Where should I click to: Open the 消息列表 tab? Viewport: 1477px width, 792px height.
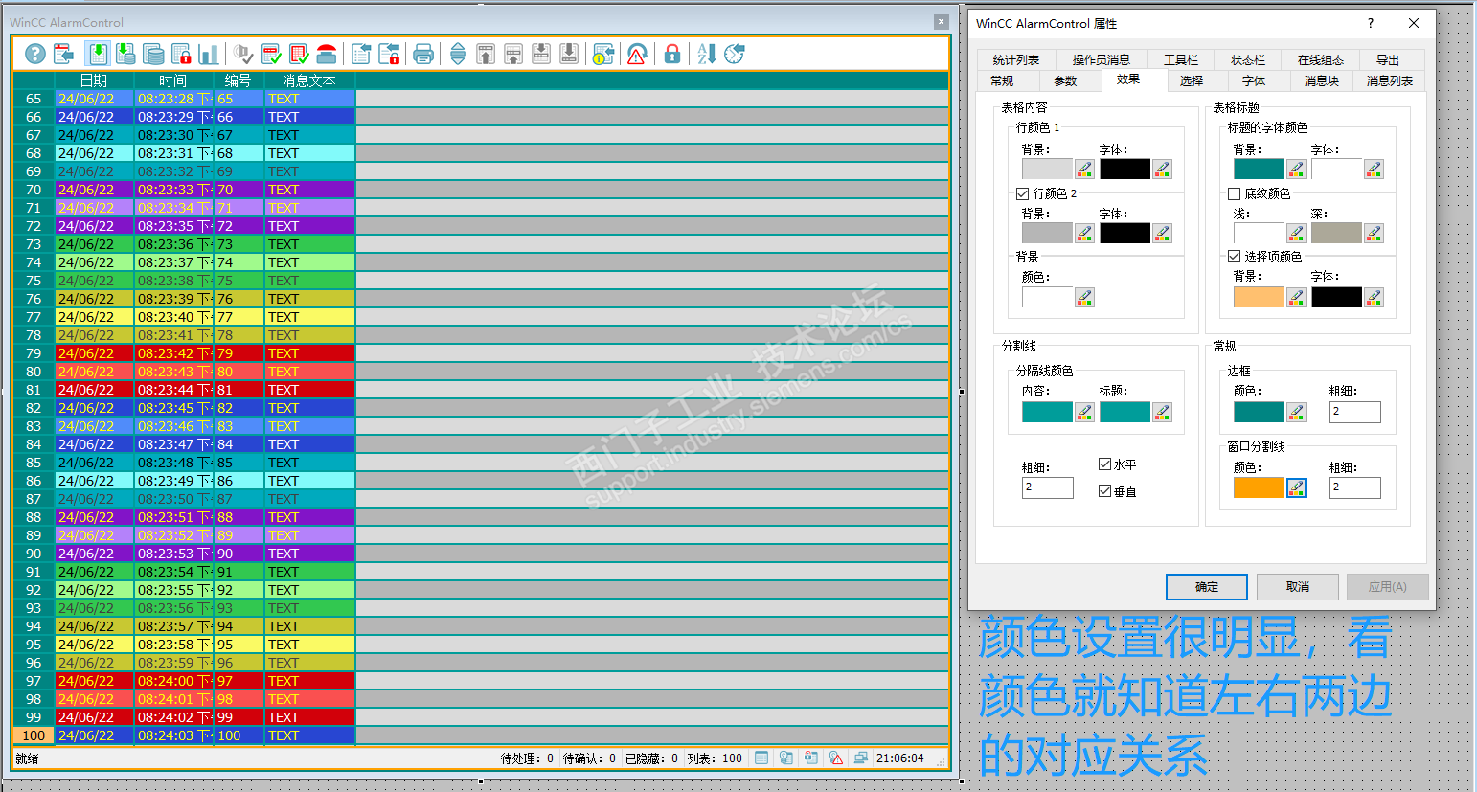pyautogui.click(x=1390, y=81)
